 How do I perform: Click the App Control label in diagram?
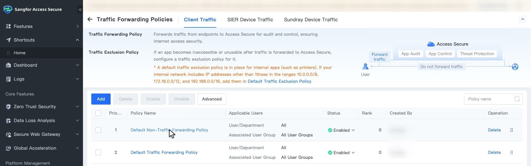pyautogui.click(x=440, y=54)
